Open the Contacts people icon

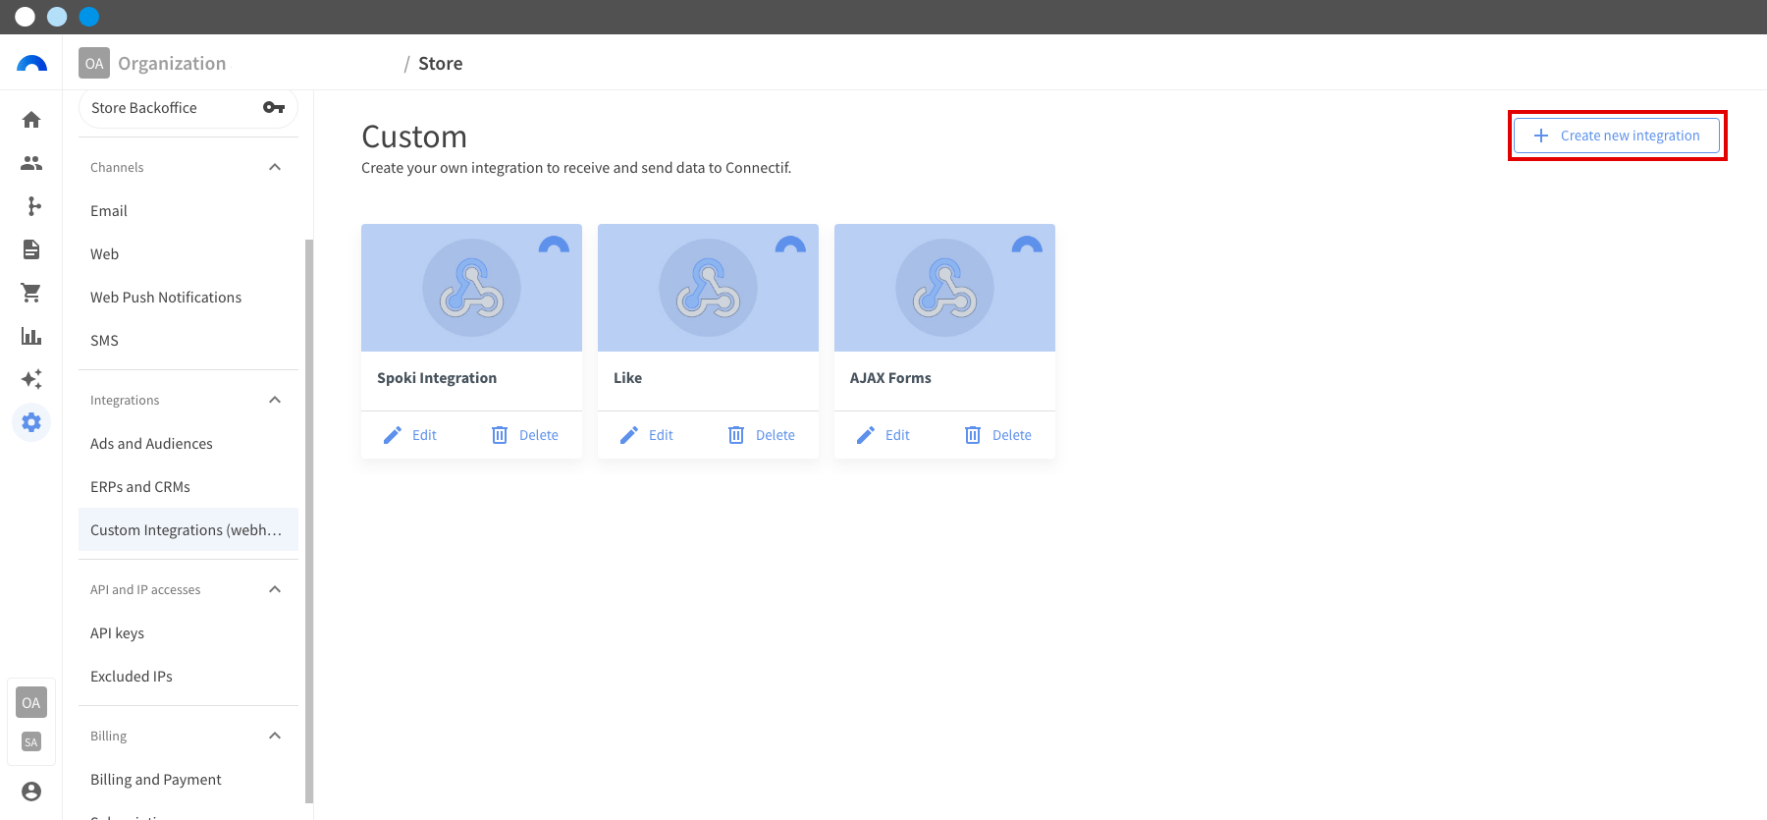[31, 163]
